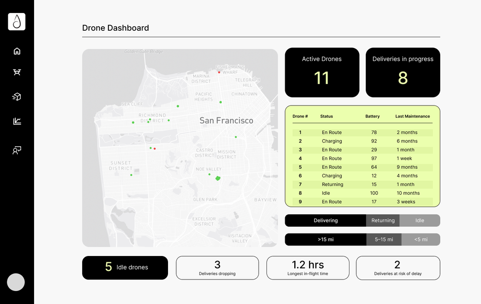Select drone 9 row showing 3 weeks
Screen dimensions: 481x304
click(x=362, y=202)
